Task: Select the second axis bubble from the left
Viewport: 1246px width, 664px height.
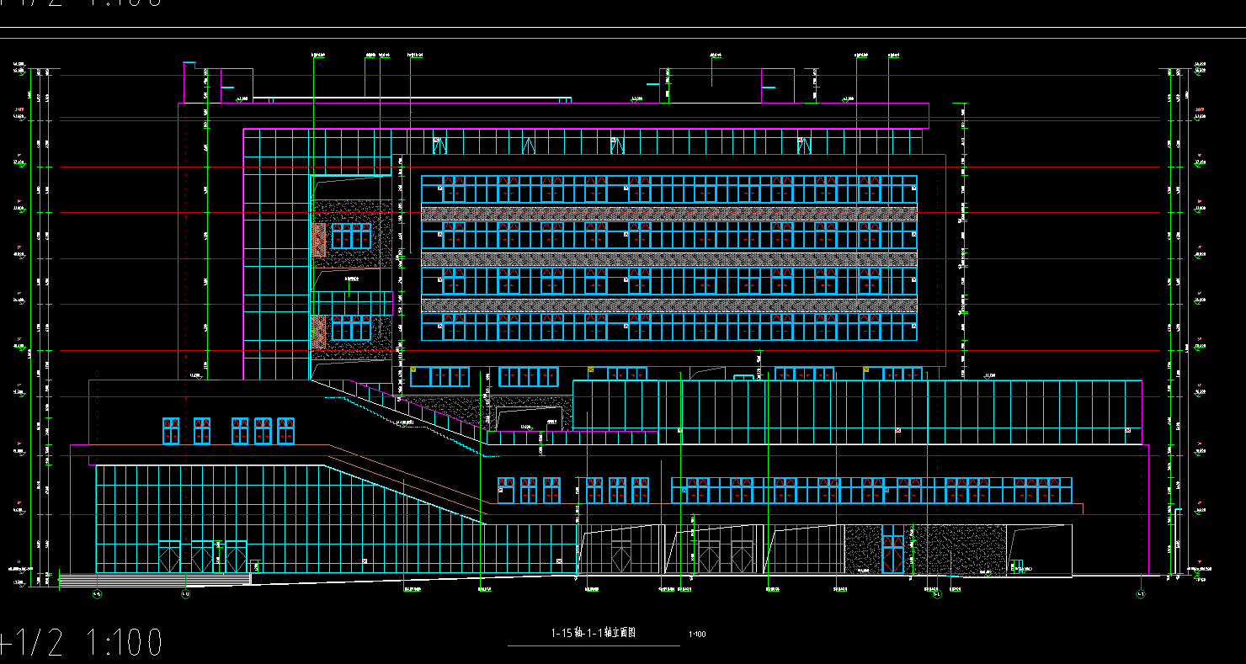Action: [x=184, y=594]
